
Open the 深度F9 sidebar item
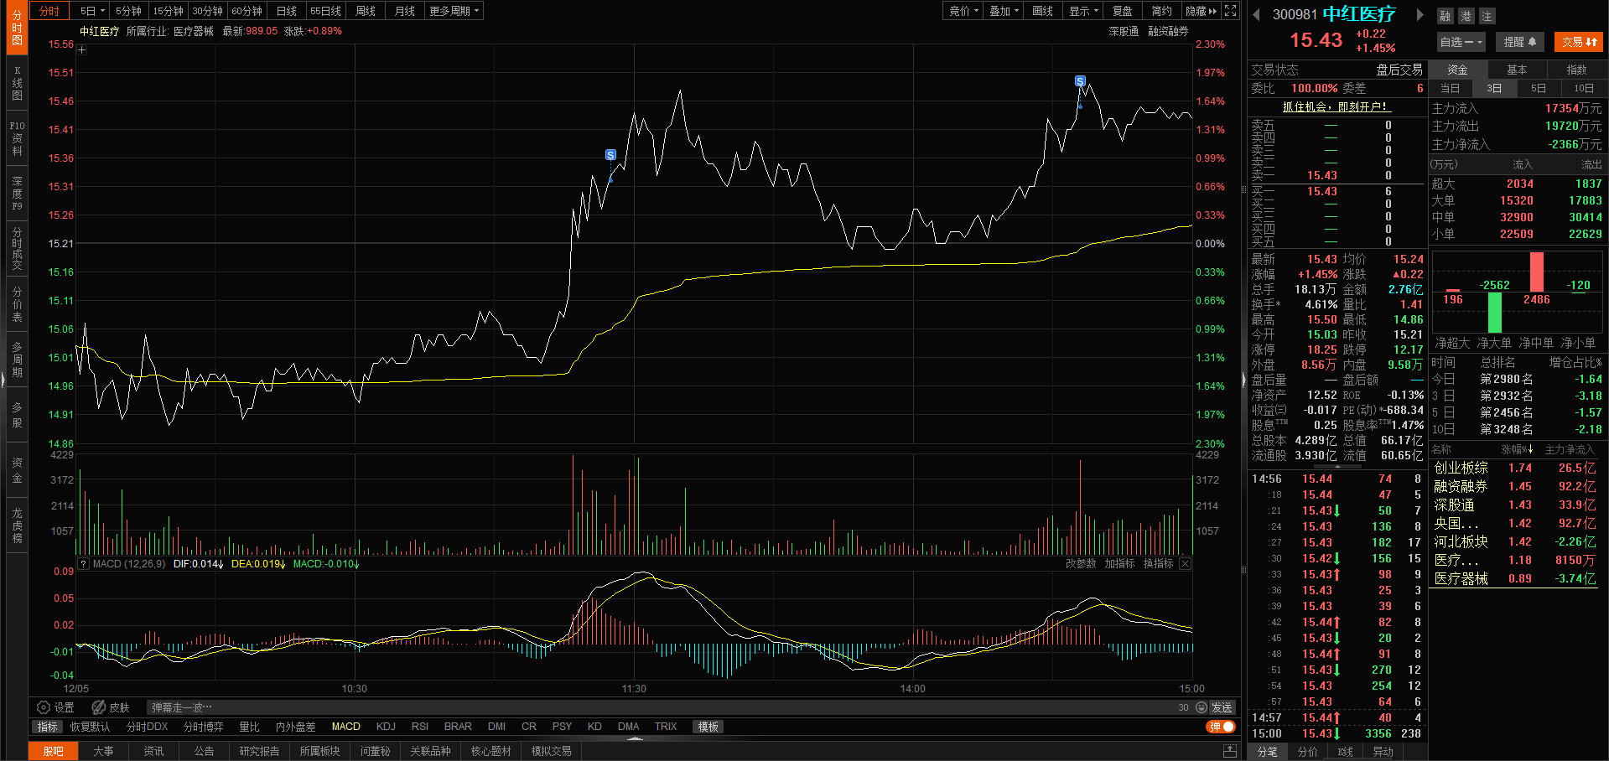point(17,194)
